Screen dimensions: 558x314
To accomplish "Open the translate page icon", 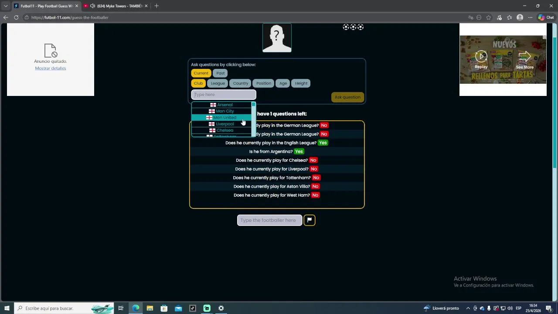I will 471,17.
